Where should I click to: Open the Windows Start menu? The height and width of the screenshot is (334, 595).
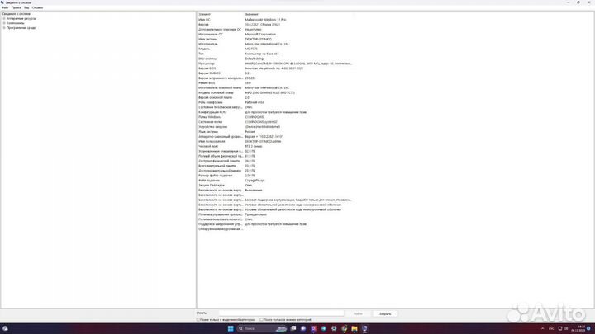(x=231, y=328)
